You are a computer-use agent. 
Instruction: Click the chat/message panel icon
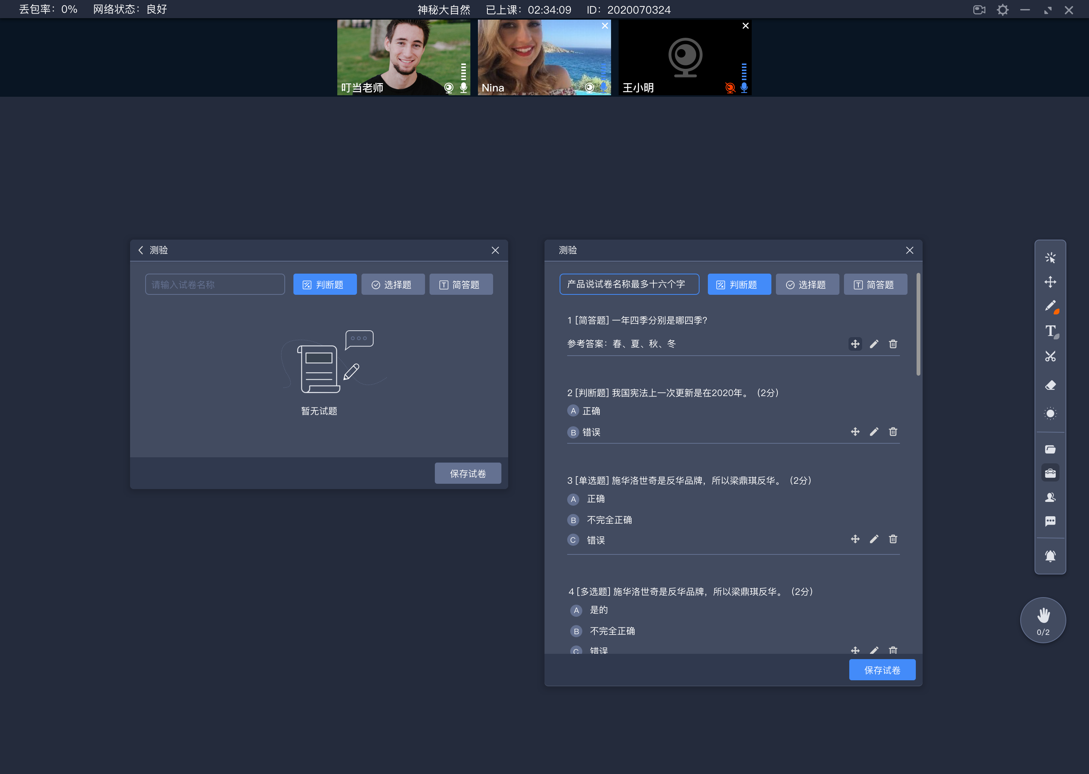1050,524
